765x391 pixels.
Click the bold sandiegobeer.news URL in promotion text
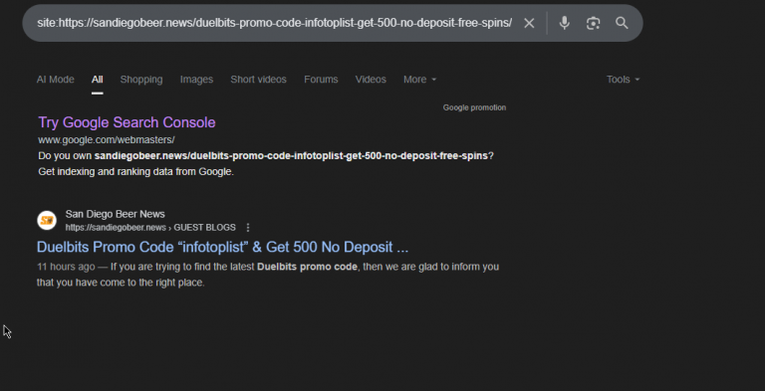[x=291, y=156]
